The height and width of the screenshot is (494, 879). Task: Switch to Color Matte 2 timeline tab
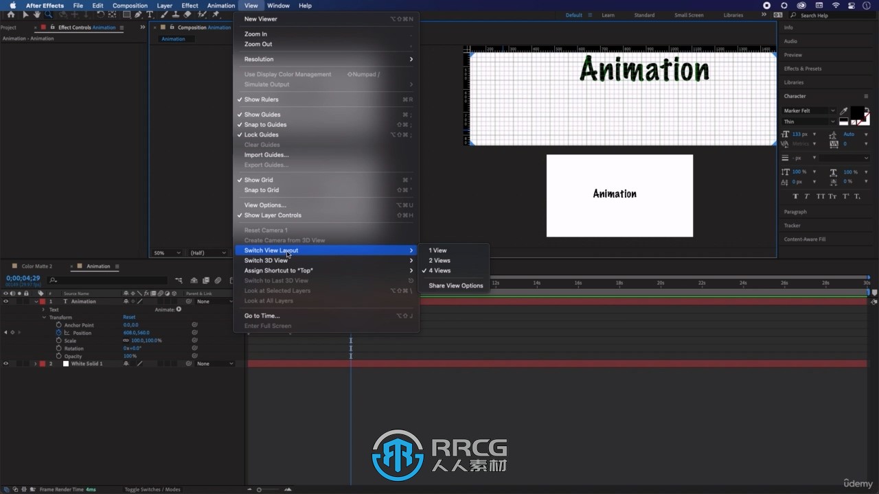[36, 266]
